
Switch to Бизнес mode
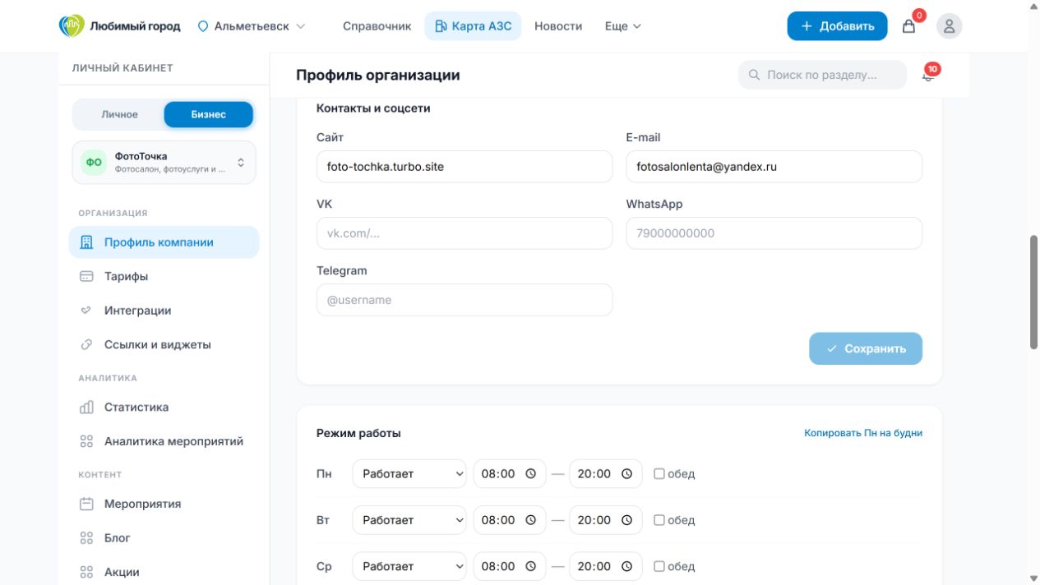pyautogui.click(x=208, y=114)
